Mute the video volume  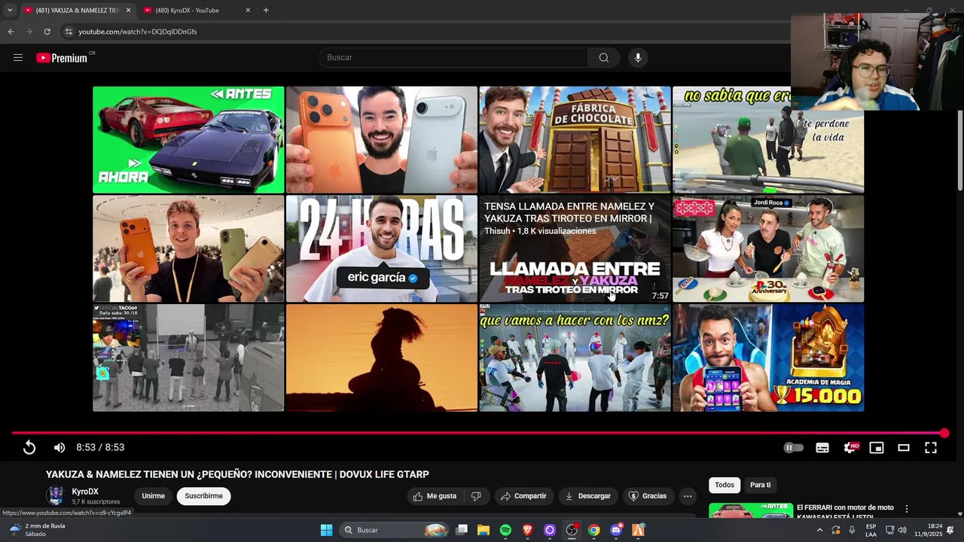click(59, 447)
